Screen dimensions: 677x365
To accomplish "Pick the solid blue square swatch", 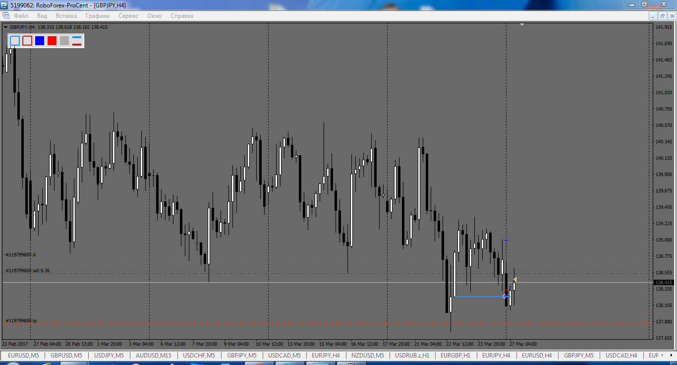I will click(x=40, y=41).
